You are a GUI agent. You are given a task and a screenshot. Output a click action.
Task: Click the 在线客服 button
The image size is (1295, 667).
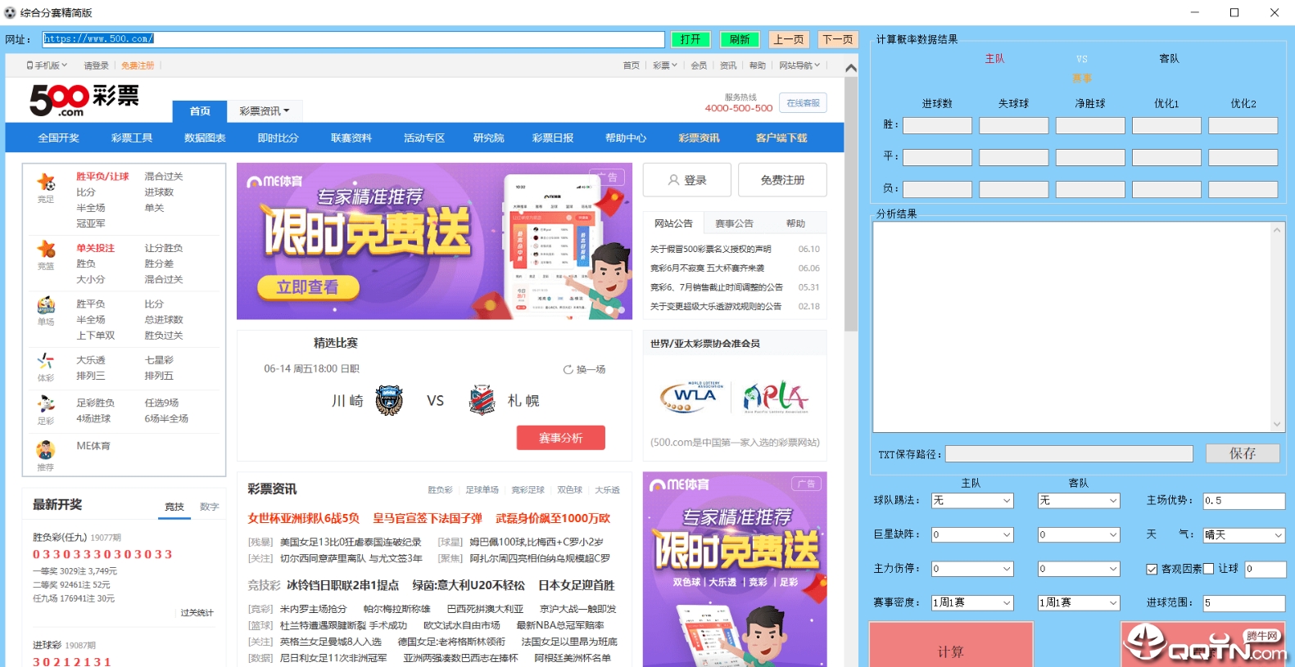(803, 103)
